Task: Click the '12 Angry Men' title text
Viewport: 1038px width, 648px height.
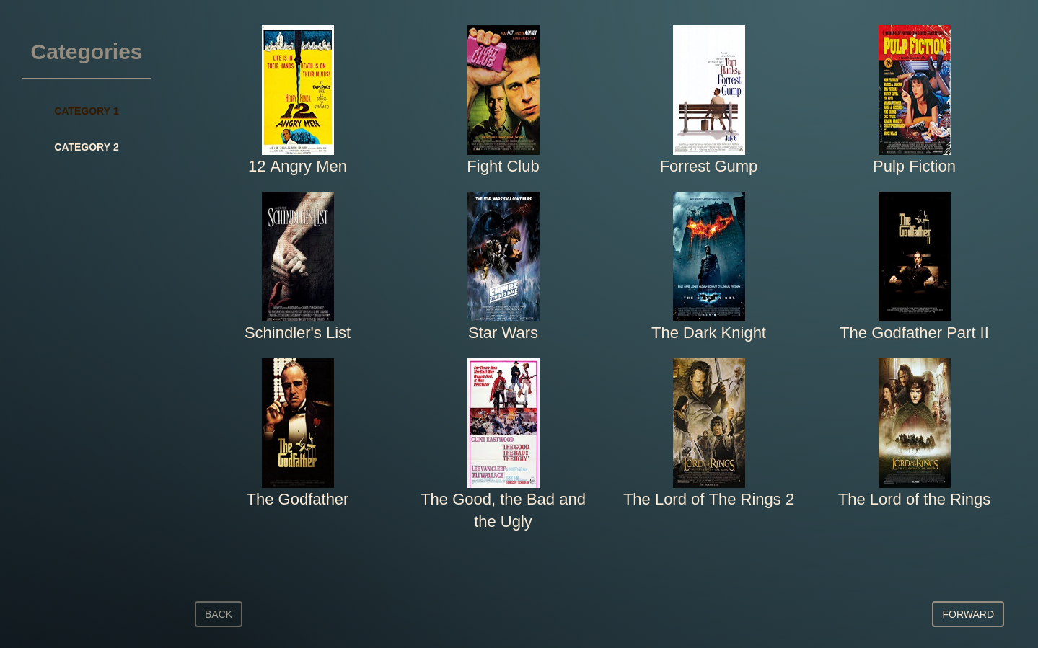Action: 297,167
